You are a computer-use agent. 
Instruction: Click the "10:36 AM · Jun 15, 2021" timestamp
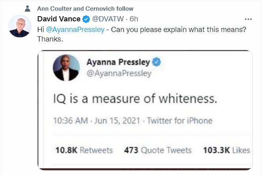tap(96, 121)
